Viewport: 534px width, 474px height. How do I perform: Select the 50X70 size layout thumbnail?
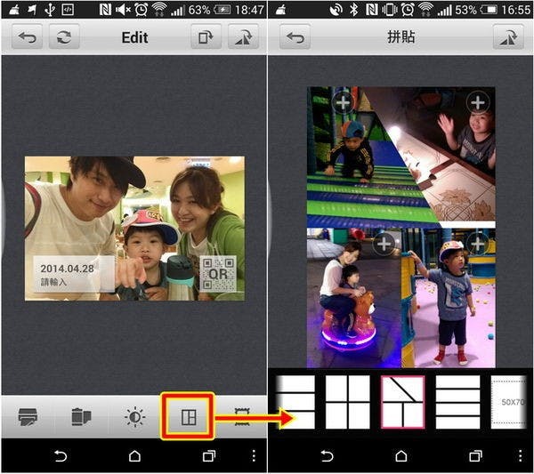[509, 402]
